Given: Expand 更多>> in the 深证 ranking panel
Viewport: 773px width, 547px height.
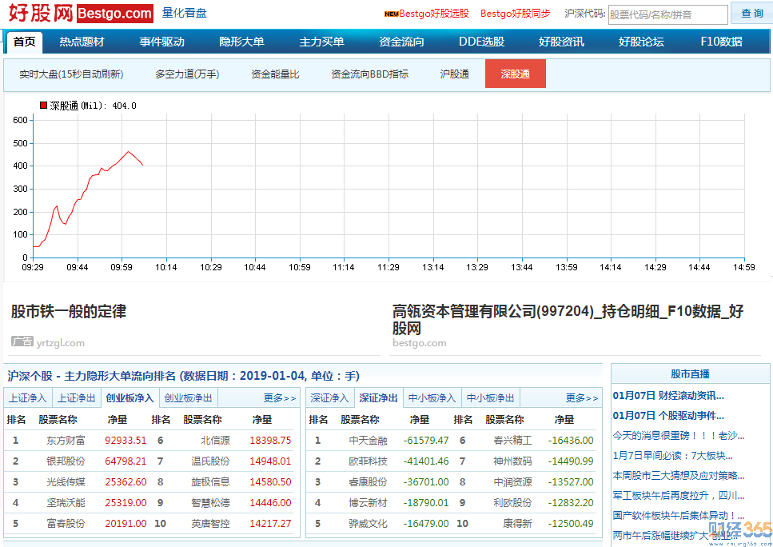Looking at the screenshot, I should click(x=582, y=398).
